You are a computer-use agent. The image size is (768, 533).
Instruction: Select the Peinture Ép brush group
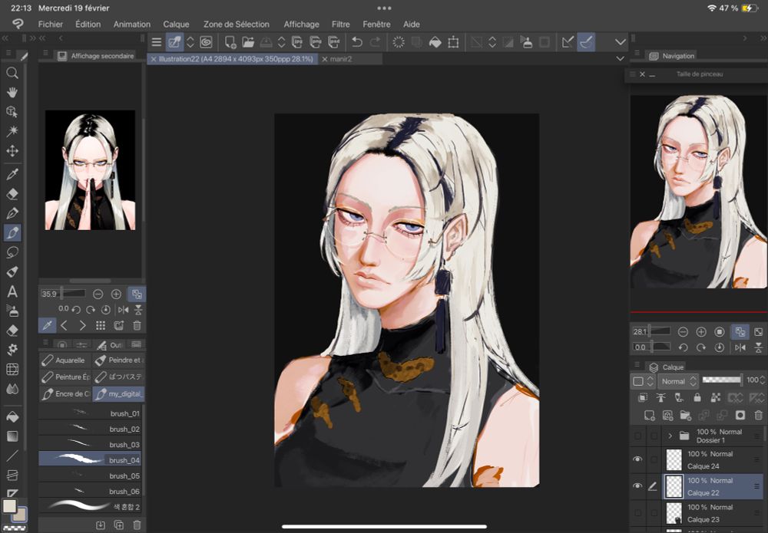coord(65,377)
